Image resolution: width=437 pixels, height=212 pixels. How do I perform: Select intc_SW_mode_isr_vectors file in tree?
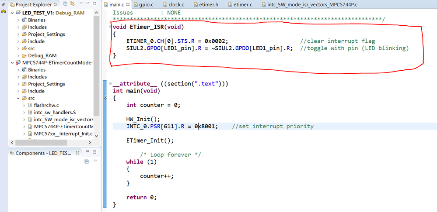point(63,120)
